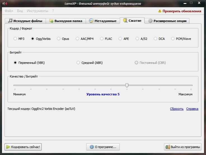Close the LameXP window
This screenshot has width=206, height=155.
point(199,3)
